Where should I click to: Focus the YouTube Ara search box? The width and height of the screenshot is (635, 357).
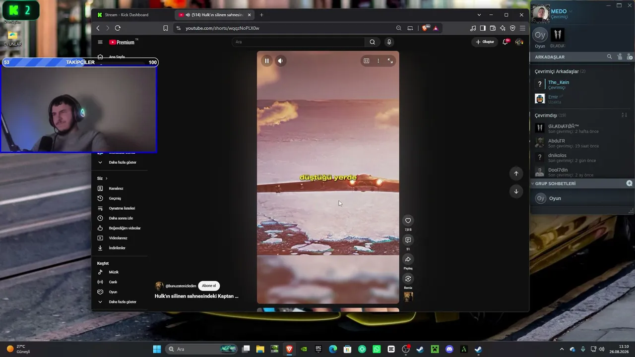(x=299, y=42)
